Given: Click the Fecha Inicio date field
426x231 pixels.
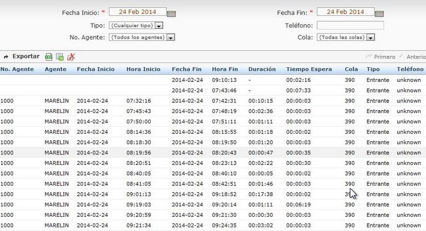Looking at the screenshot, I should [138, 12].
